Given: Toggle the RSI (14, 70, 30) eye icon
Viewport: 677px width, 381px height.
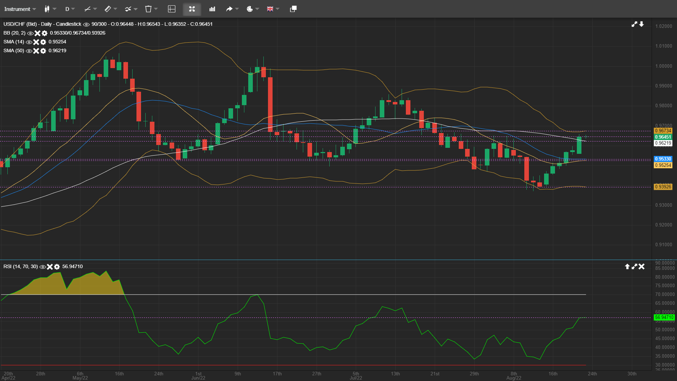Looking at the screenshot, I should [x=43, y=267].
